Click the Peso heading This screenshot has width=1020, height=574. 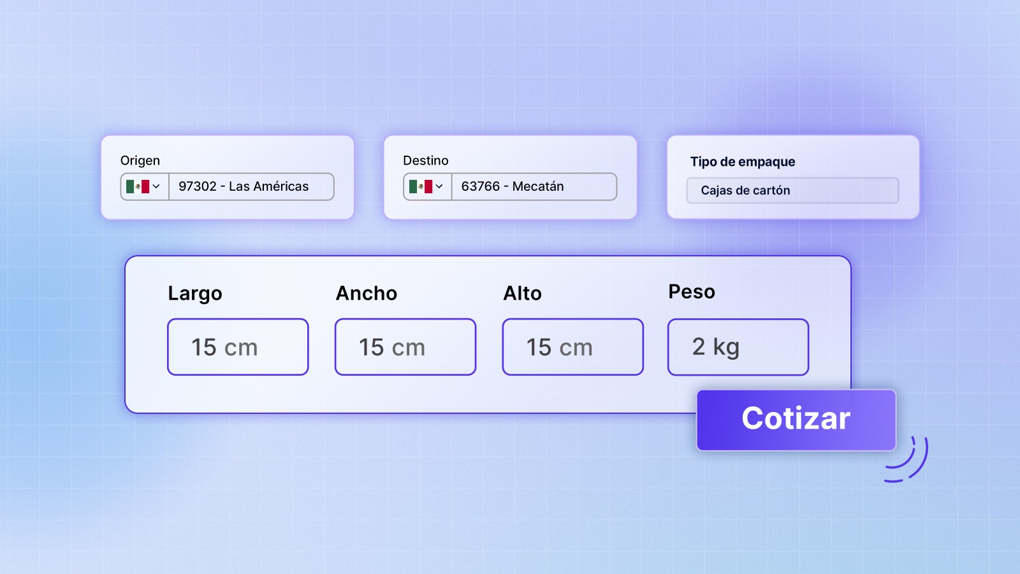692,292
